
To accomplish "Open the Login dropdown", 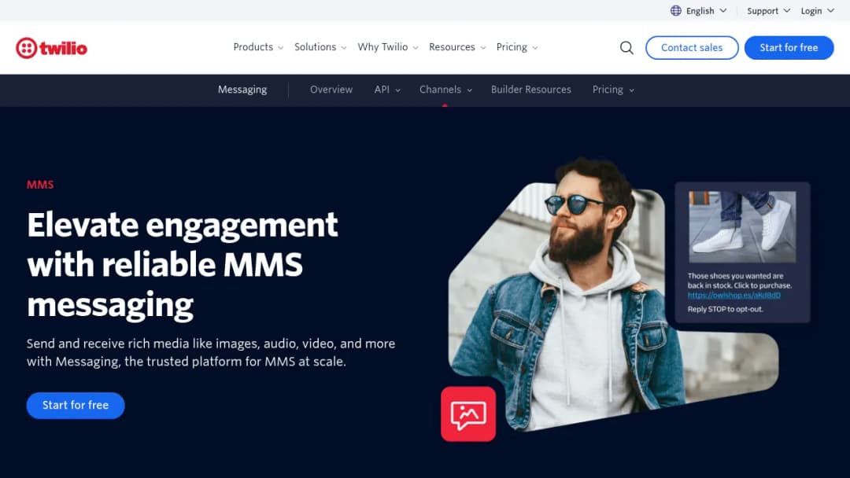I will pos(817,11).
